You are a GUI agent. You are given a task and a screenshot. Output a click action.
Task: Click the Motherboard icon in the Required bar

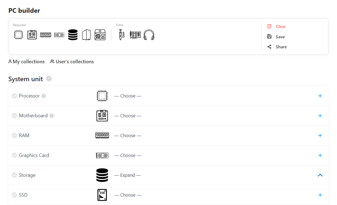point(32,35)
